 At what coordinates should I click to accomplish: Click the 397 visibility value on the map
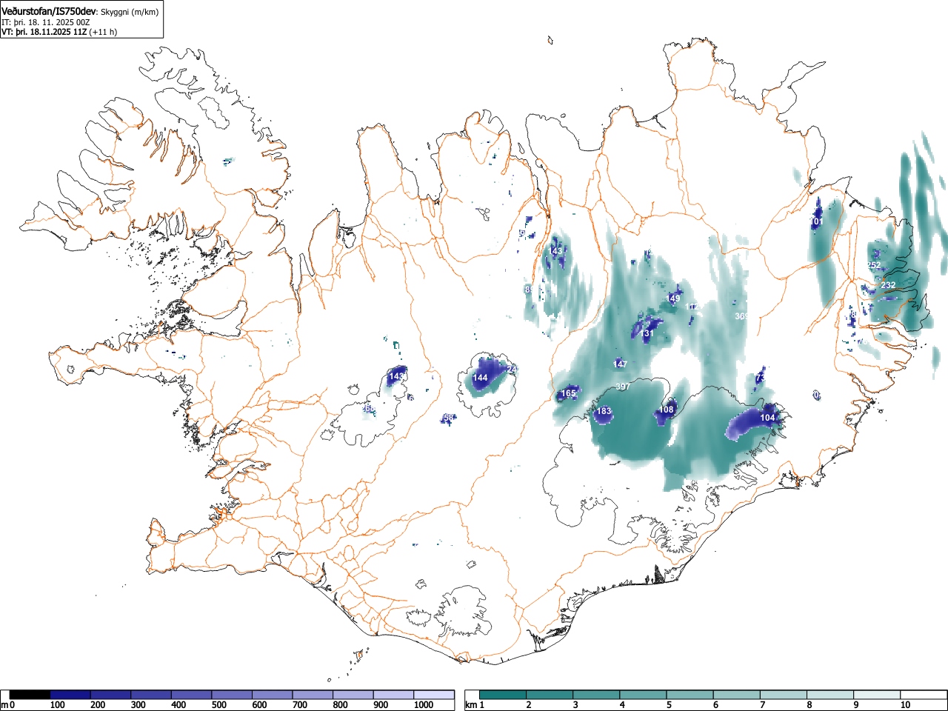[x=623, y=387]
